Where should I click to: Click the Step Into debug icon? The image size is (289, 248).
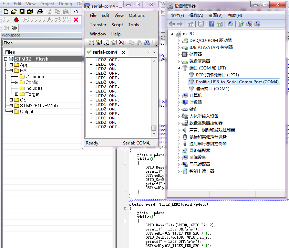[34, 20]
